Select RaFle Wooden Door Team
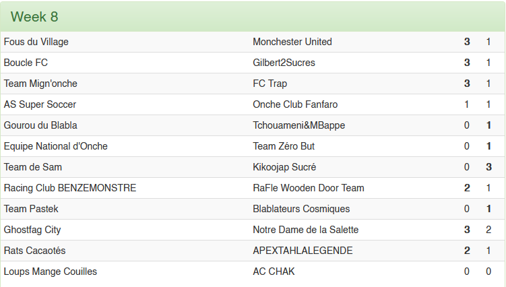This screenshot has width=506, height=287. pyautogui.click(x=309, y=188)
